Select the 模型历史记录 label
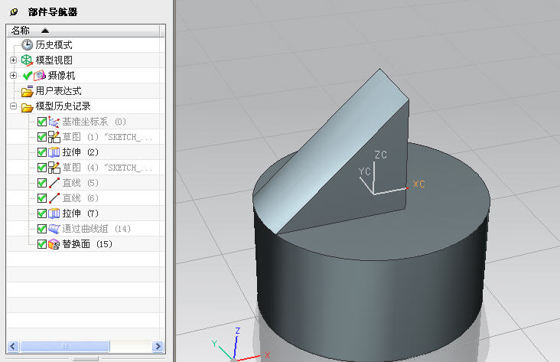 pos(63,106)
